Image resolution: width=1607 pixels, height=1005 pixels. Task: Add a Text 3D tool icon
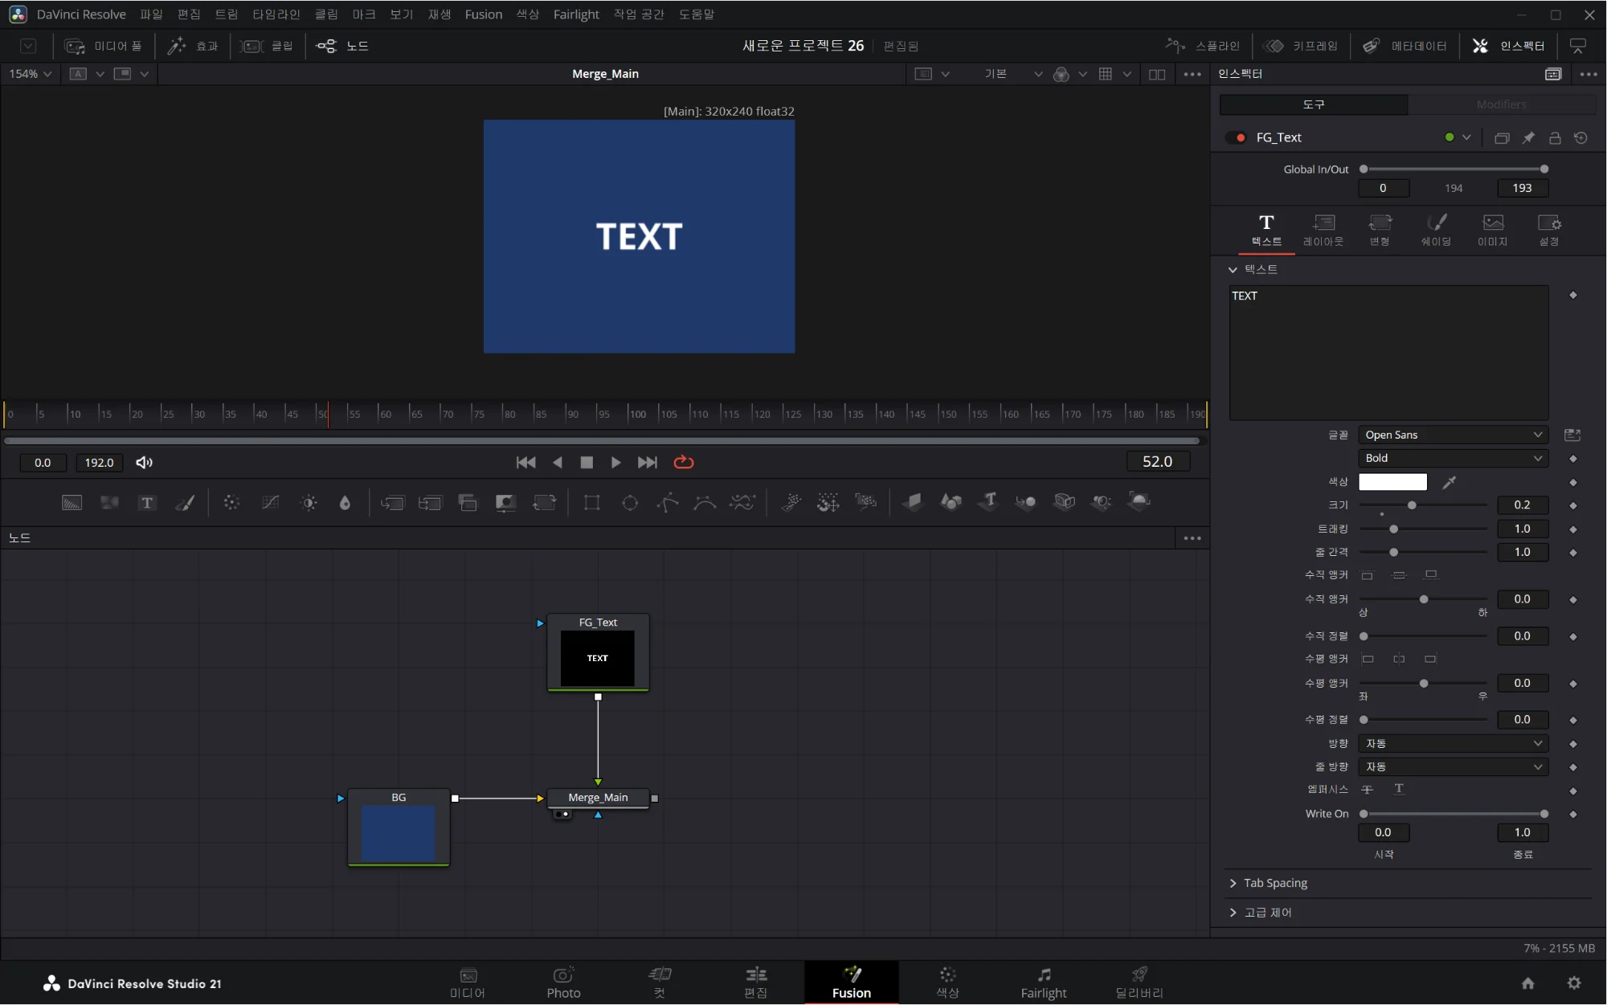[989, 502]
